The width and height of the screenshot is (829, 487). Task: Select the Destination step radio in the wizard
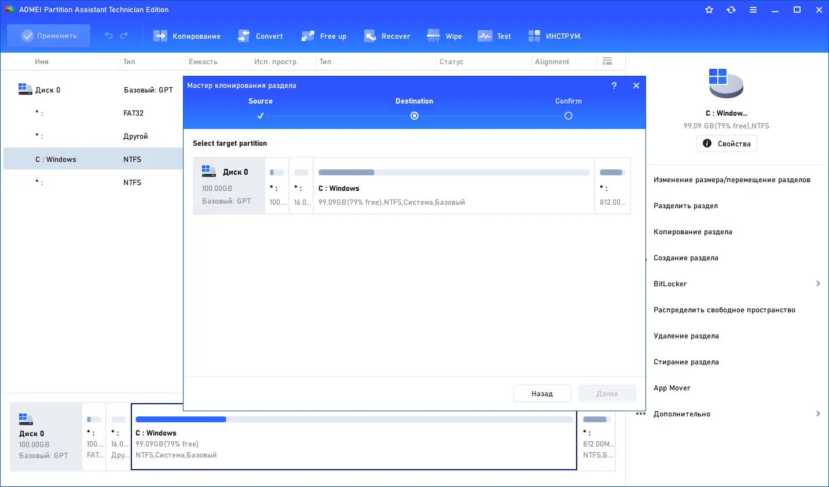point(414,115)
